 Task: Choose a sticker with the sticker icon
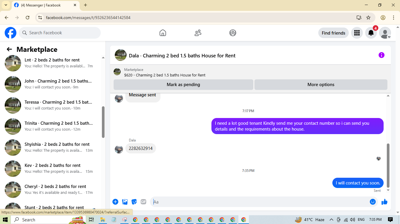134,202
